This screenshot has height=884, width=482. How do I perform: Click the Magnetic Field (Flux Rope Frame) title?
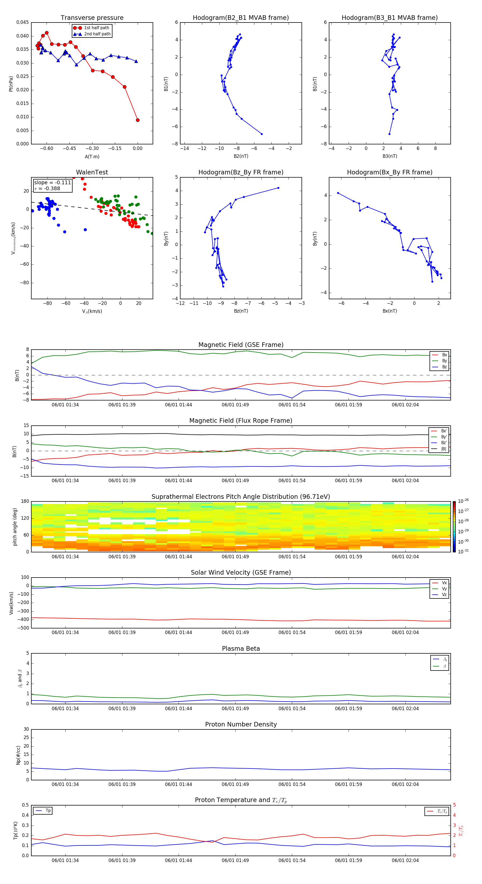(x=241, y=421)
